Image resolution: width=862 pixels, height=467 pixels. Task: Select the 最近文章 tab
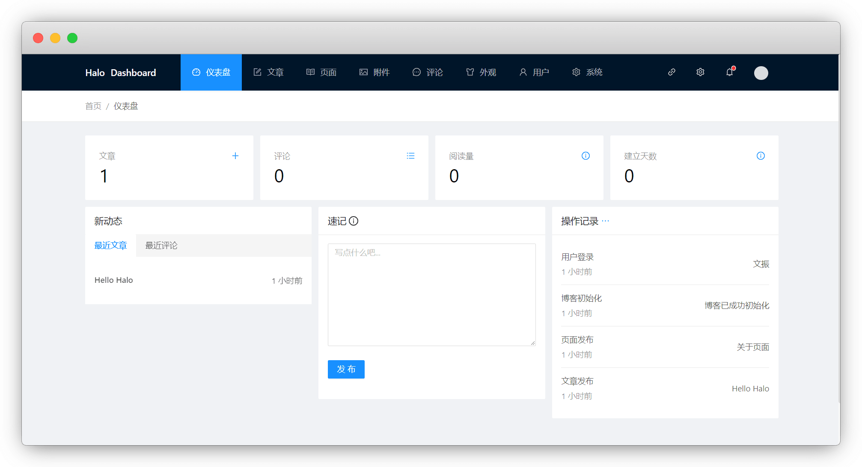pos(110,246)
